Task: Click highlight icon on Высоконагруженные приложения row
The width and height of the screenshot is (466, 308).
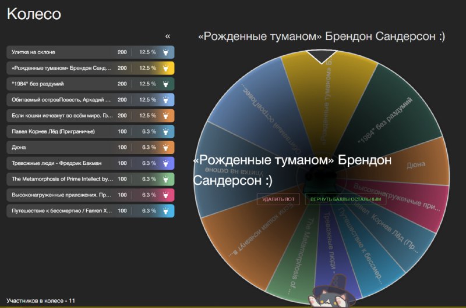Action: (x=166, y=195)
